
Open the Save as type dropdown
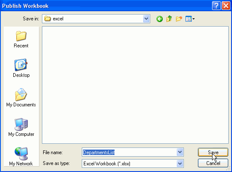(180, 164)
